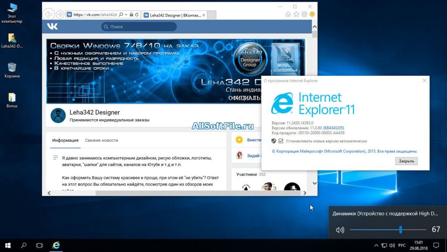Open the Internet Explorer Home page icon

point(288,14)
